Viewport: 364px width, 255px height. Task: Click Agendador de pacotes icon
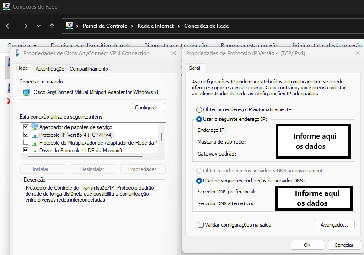[x=35, y=127]
